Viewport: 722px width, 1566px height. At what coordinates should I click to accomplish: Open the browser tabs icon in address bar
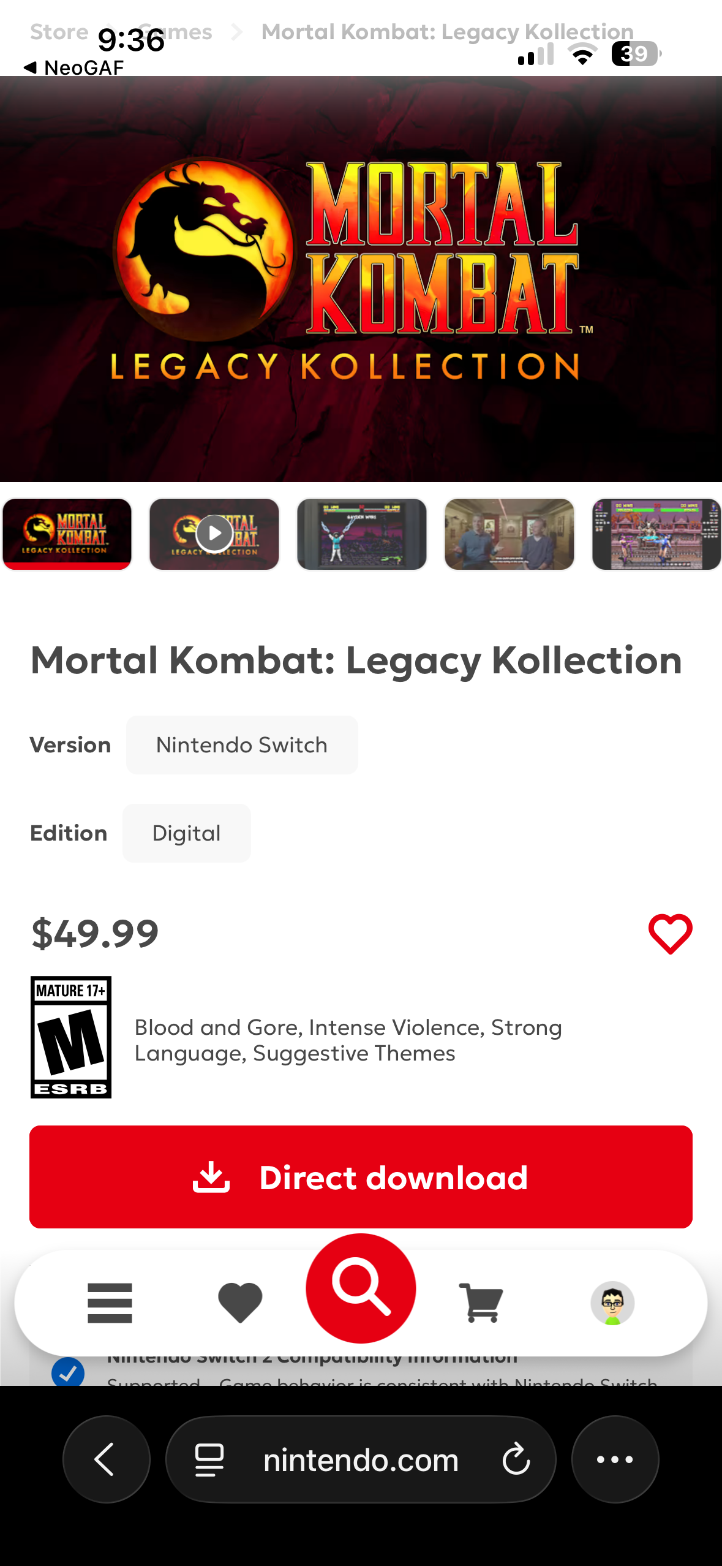tap(209, 1459)
